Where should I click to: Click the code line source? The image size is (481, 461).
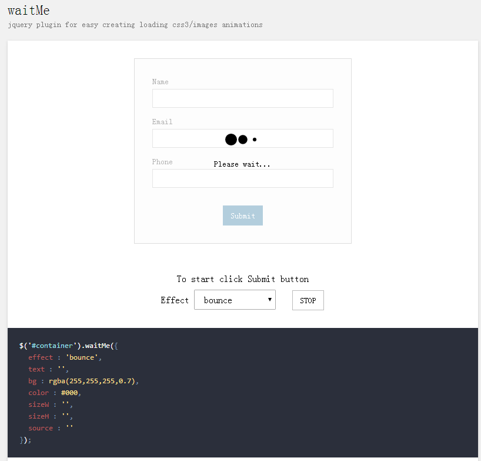tap(51, 428)
